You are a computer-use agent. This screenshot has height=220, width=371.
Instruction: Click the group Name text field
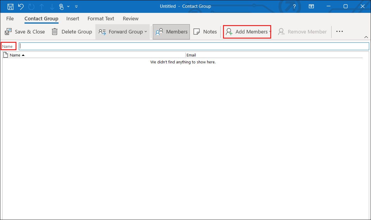[x=194, y=46]
